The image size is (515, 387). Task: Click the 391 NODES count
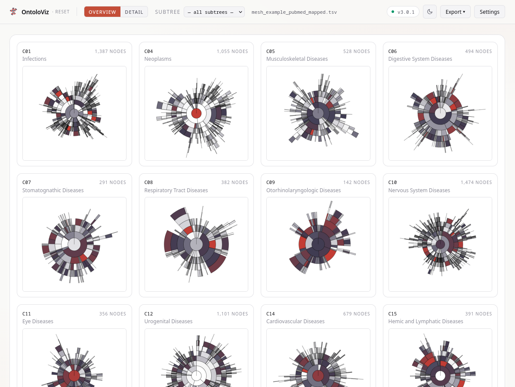coord(478,314)
